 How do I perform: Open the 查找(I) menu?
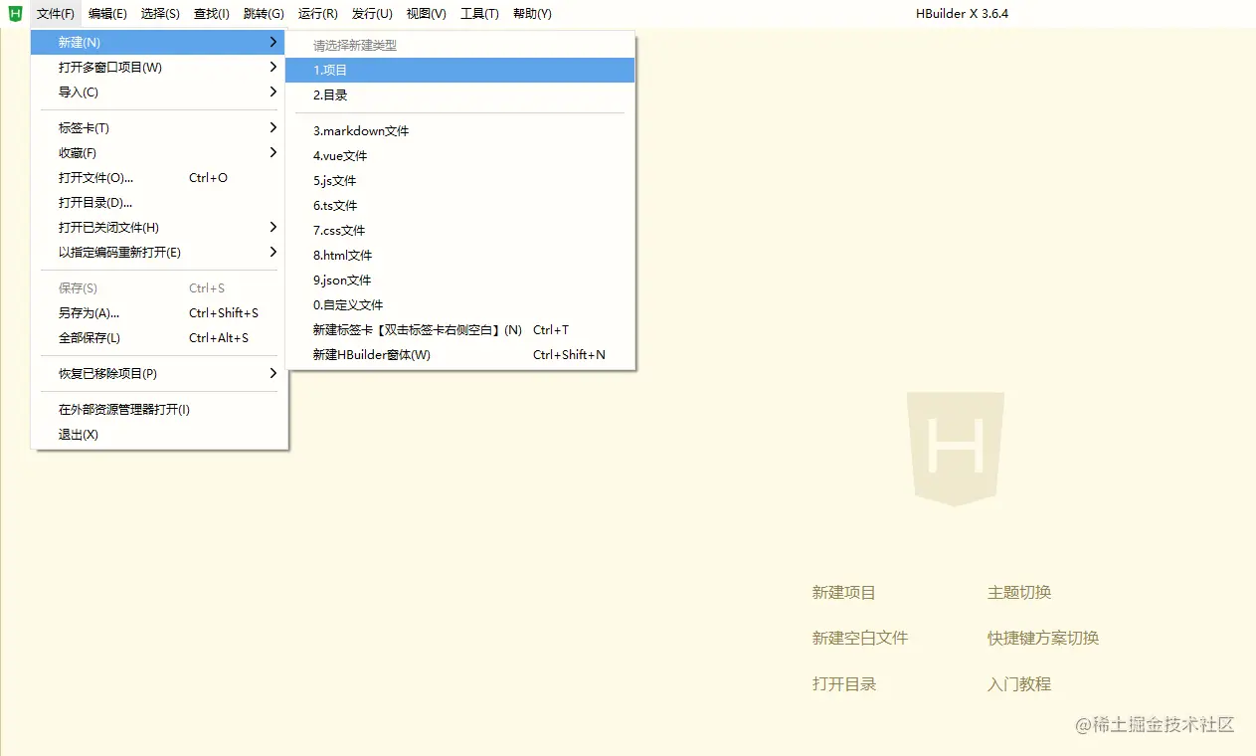[211, 14]
